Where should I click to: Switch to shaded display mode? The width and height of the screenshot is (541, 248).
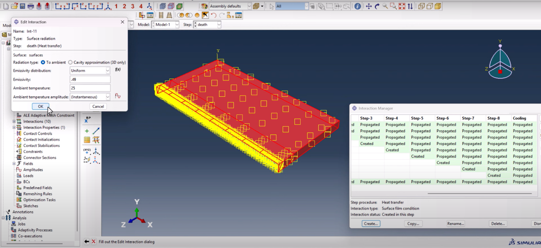(x=437, y=6)
